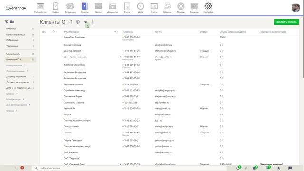The height and width of the screenshot is (171, 304).
Task: Sort by ФИО/Название column header
Action: pos(72,32)
